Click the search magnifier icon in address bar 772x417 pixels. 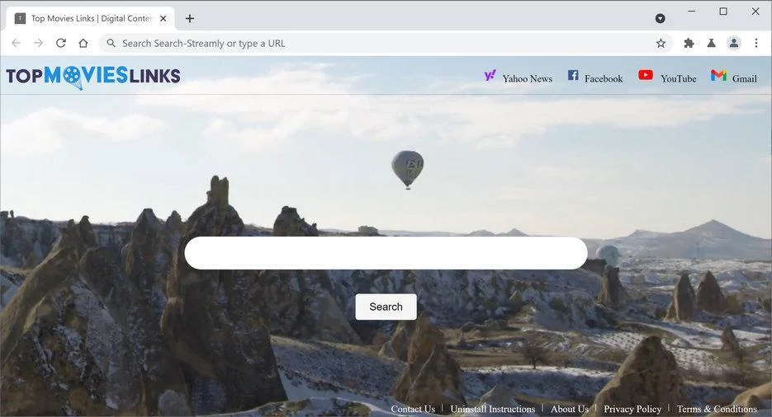coord(111,43)
